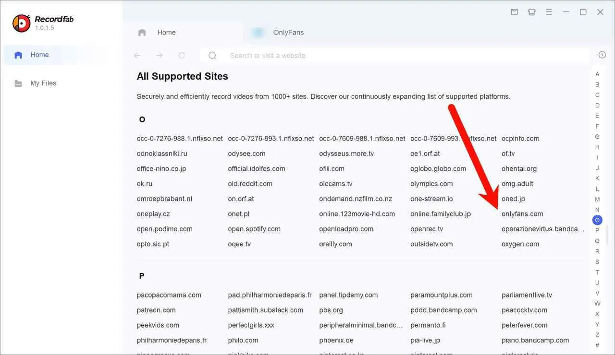
Task: Select olympics.com from the O list
Action: [x=431, y=183]
